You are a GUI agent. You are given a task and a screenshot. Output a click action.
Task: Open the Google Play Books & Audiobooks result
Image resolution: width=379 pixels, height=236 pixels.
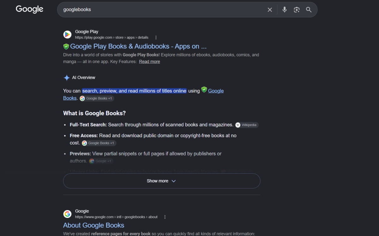tap(138, 46)
